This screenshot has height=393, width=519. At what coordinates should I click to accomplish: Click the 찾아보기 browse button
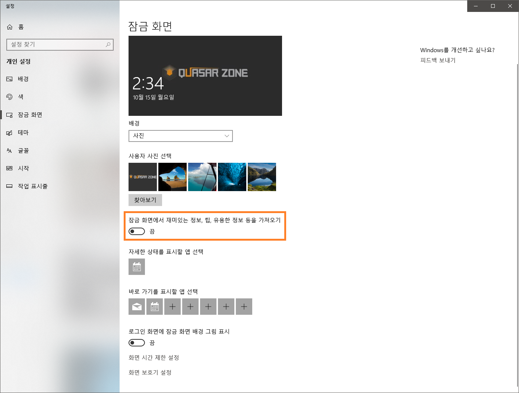[145, 200]
